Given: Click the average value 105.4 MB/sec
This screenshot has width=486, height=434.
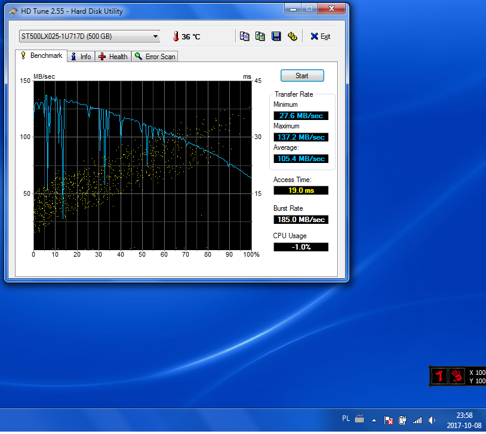Looking at the screenshot, I should (x=301, y=159).
